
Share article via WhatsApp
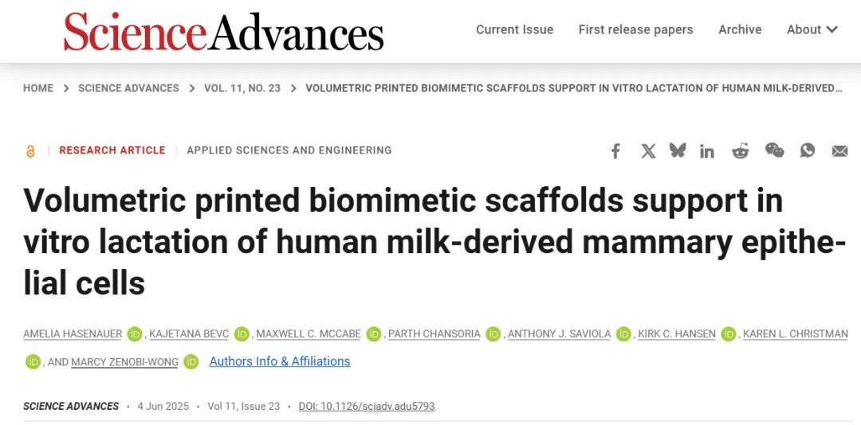click(x=808, y=150)
